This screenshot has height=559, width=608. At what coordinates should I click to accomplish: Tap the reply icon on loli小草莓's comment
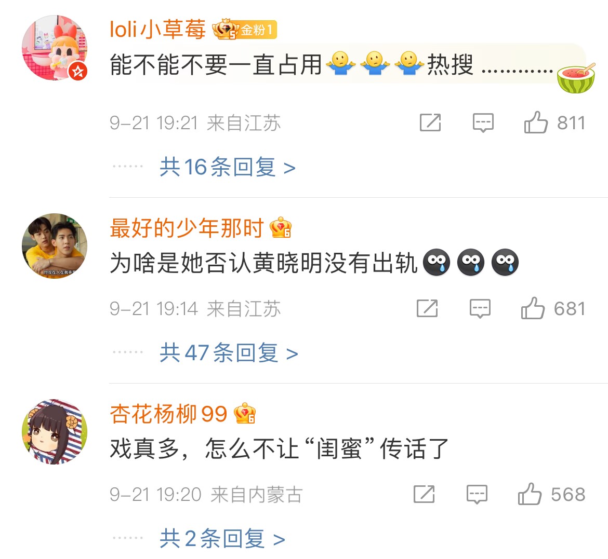pyautogui.click(x=483, y=123)
